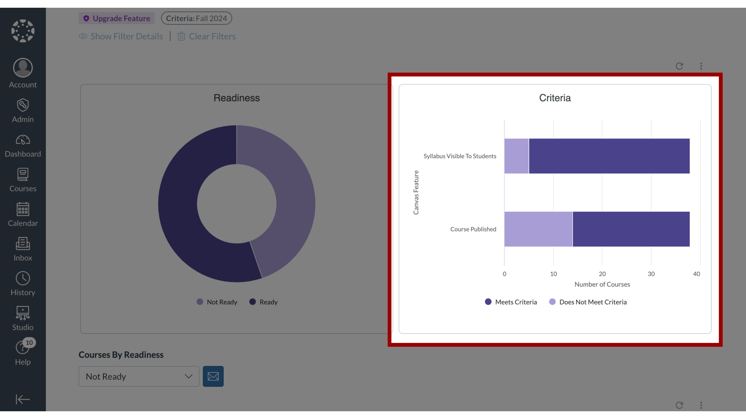Click Course Published bar in Criteria chart
The width and height of the screenshot is (746, 419).
coord(596,229)
